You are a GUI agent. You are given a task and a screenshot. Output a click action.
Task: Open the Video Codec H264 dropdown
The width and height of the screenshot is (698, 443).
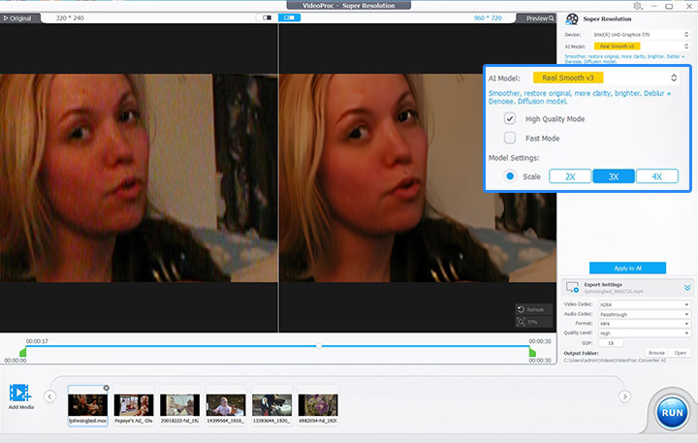(x=644, y=304)
